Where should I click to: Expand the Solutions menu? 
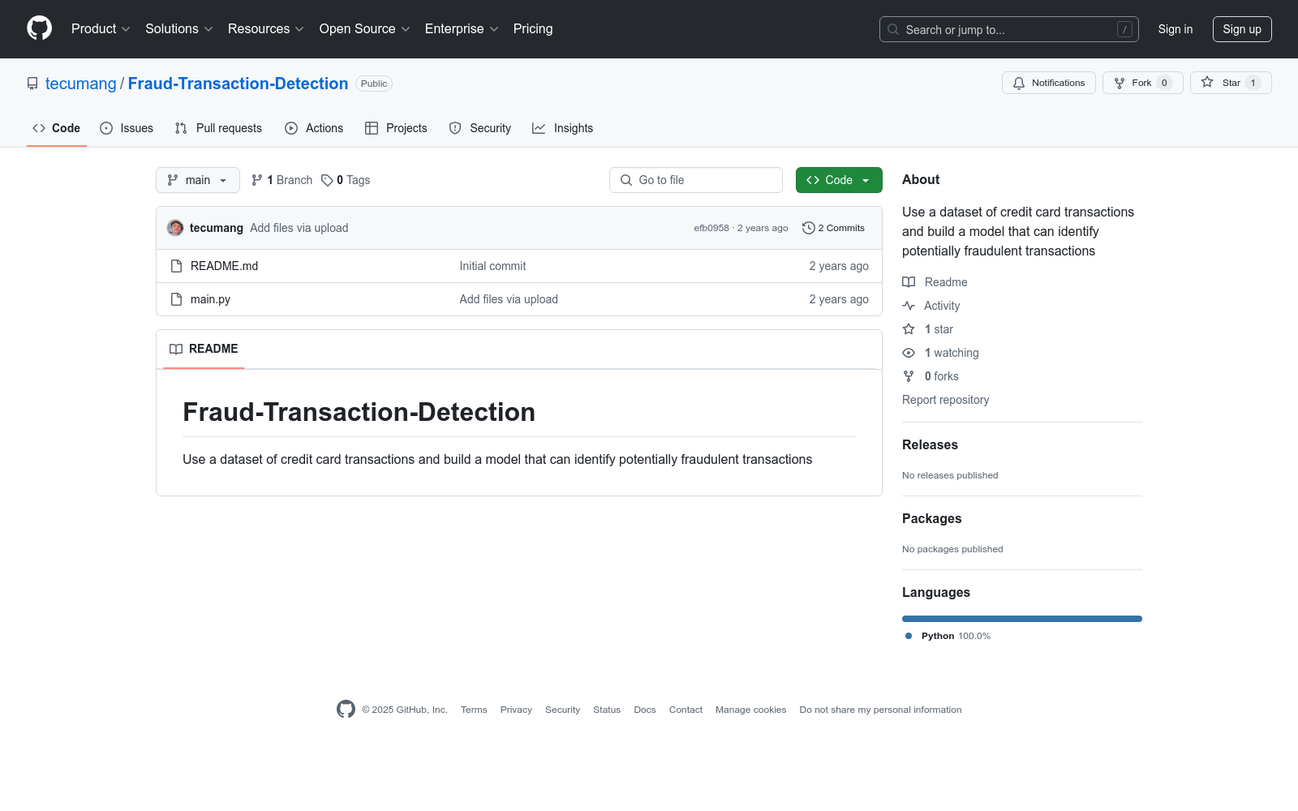(179, 28)
